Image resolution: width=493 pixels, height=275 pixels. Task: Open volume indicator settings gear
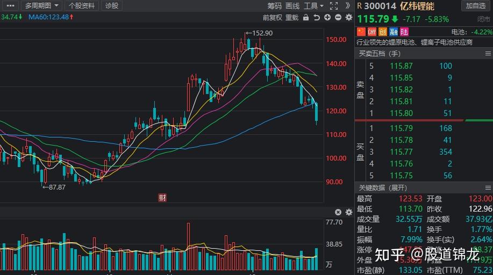(x=349, y=212)
